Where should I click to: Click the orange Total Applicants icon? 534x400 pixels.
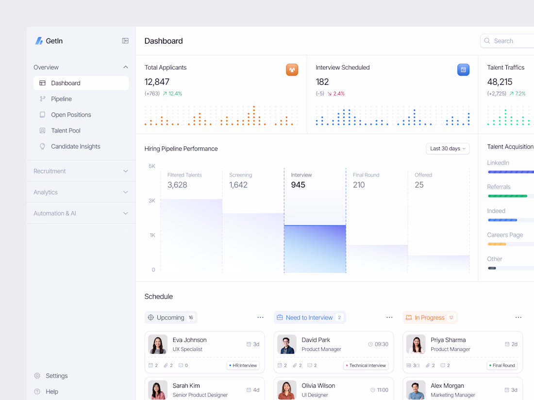[292, 70]
